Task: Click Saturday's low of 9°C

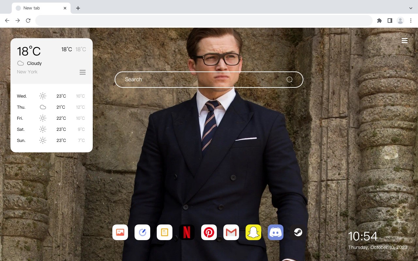Action: pyautogui.click(x=81, y=129)
